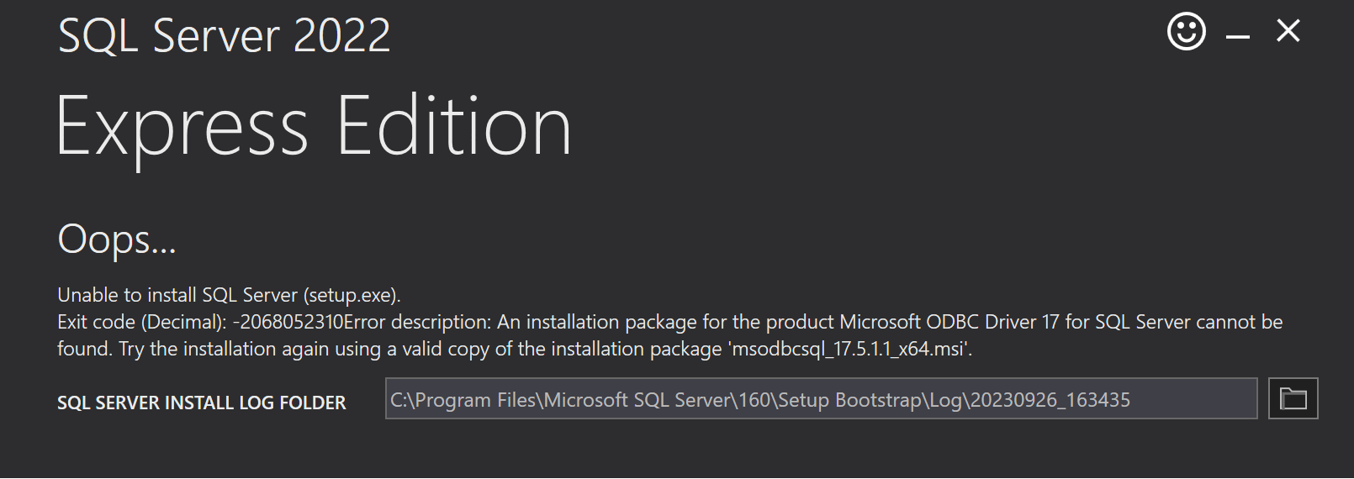Click the SQL SERVER INSTALL LOG FOLDER label
1354x479 pixels.
point(201,403)
